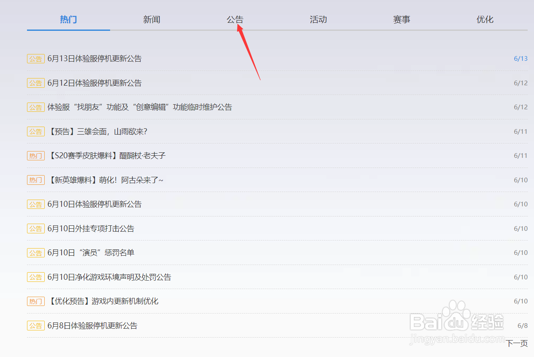Open 【新英雄爆料】萌化！阿古朵来了 article
This screenshot has height=357, width=534.
pos(105,180)
